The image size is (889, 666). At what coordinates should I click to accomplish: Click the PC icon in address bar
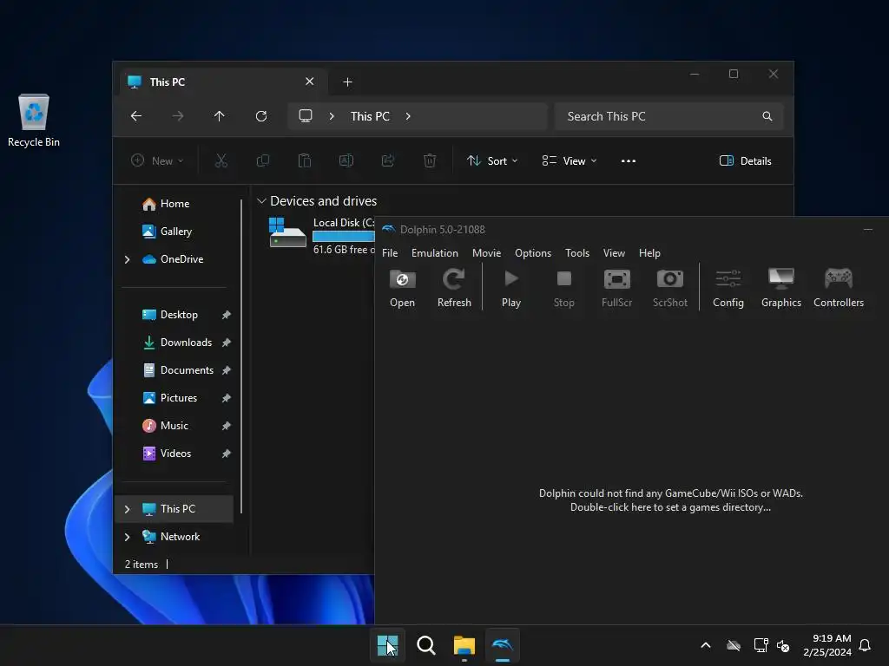[306, 116]
